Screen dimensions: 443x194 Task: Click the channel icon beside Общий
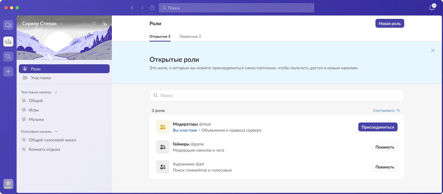(24, 100)
